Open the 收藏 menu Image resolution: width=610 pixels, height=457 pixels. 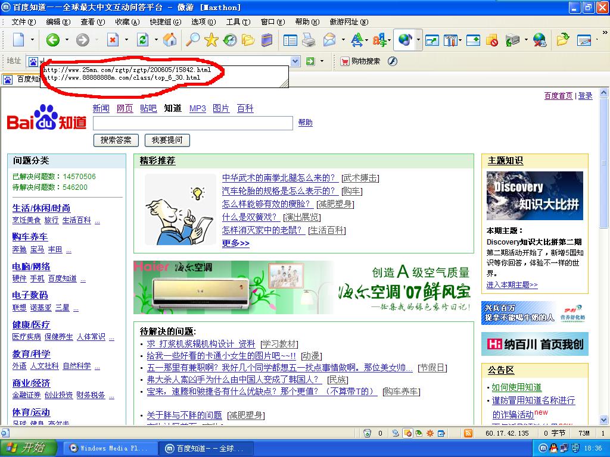127,22
